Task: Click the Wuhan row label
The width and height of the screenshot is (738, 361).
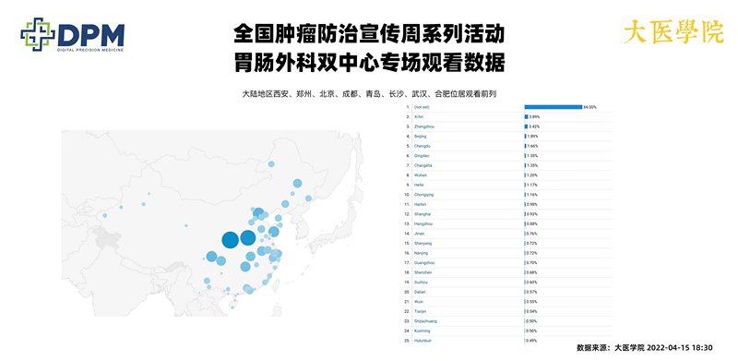Action: tap(420, 174)
